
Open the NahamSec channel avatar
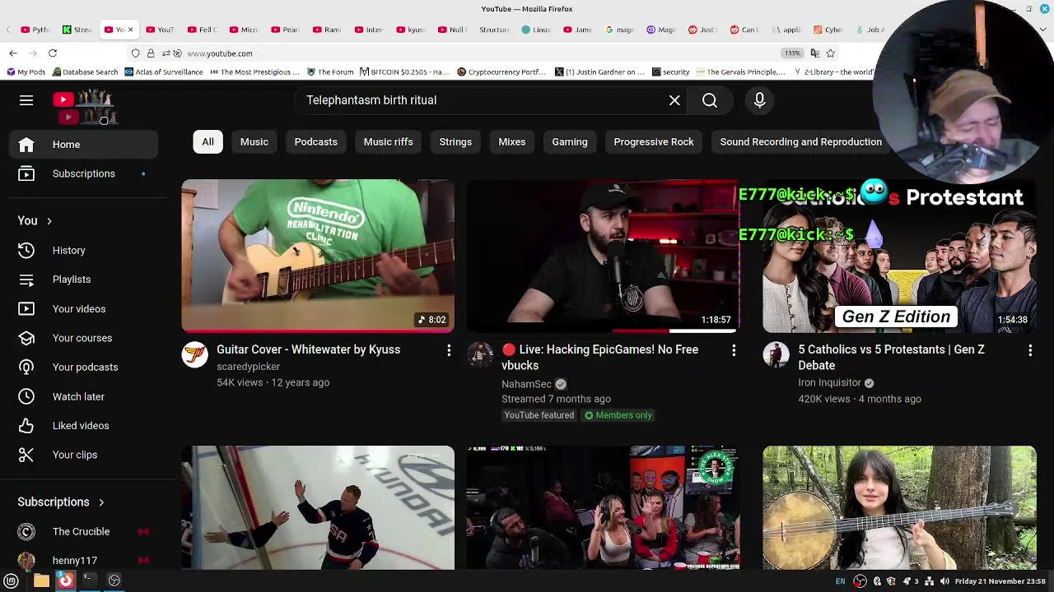(480, 355)
